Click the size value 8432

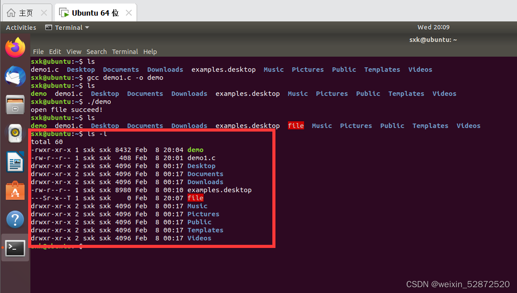coord(123,150)
